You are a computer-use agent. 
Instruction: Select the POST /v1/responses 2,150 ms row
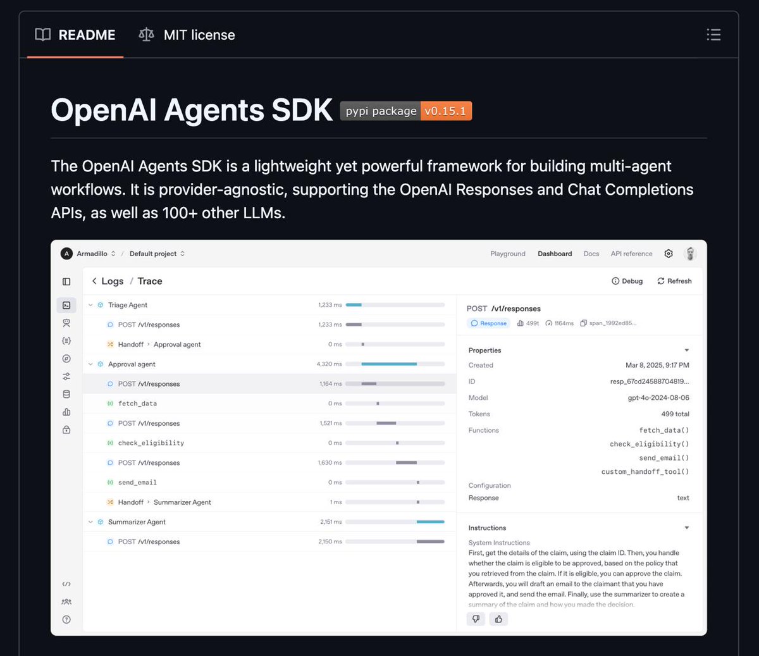coord(269,542)
